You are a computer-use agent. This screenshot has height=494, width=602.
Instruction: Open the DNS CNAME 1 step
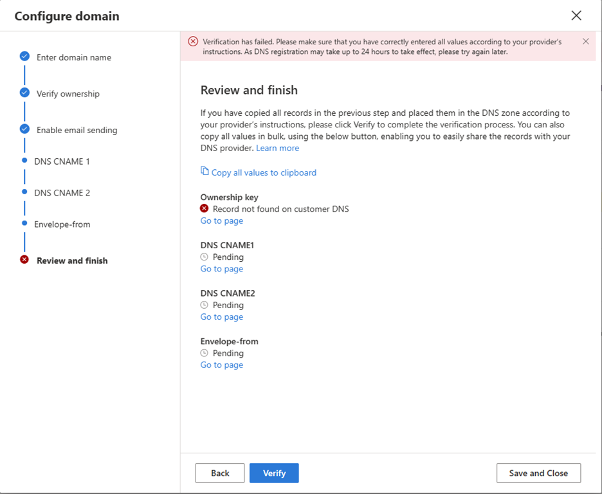(x=62, y=161)
